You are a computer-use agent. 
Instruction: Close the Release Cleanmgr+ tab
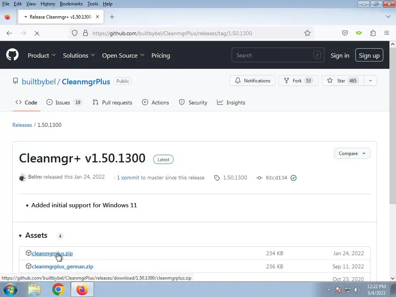[x=97, y=17]
